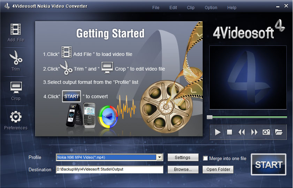
Task: Click the Settings button
Action: [183, 158]
